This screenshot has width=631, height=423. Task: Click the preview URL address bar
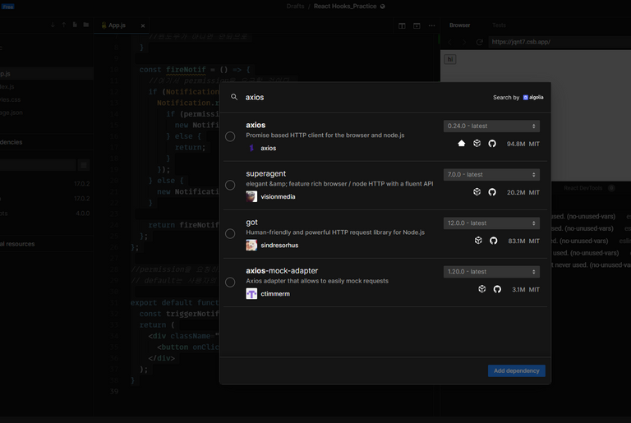(560, 42)
